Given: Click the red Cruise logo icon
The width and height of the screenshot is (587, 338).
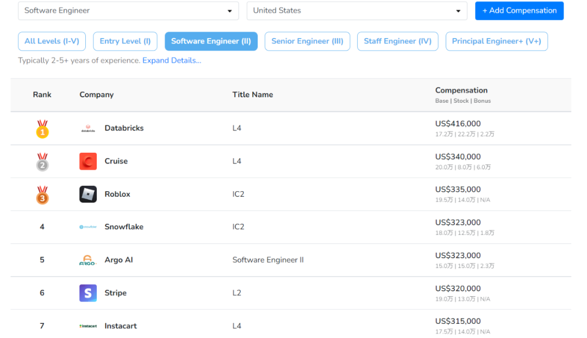Looking at the screenshot, I should [x=88, y=161].
